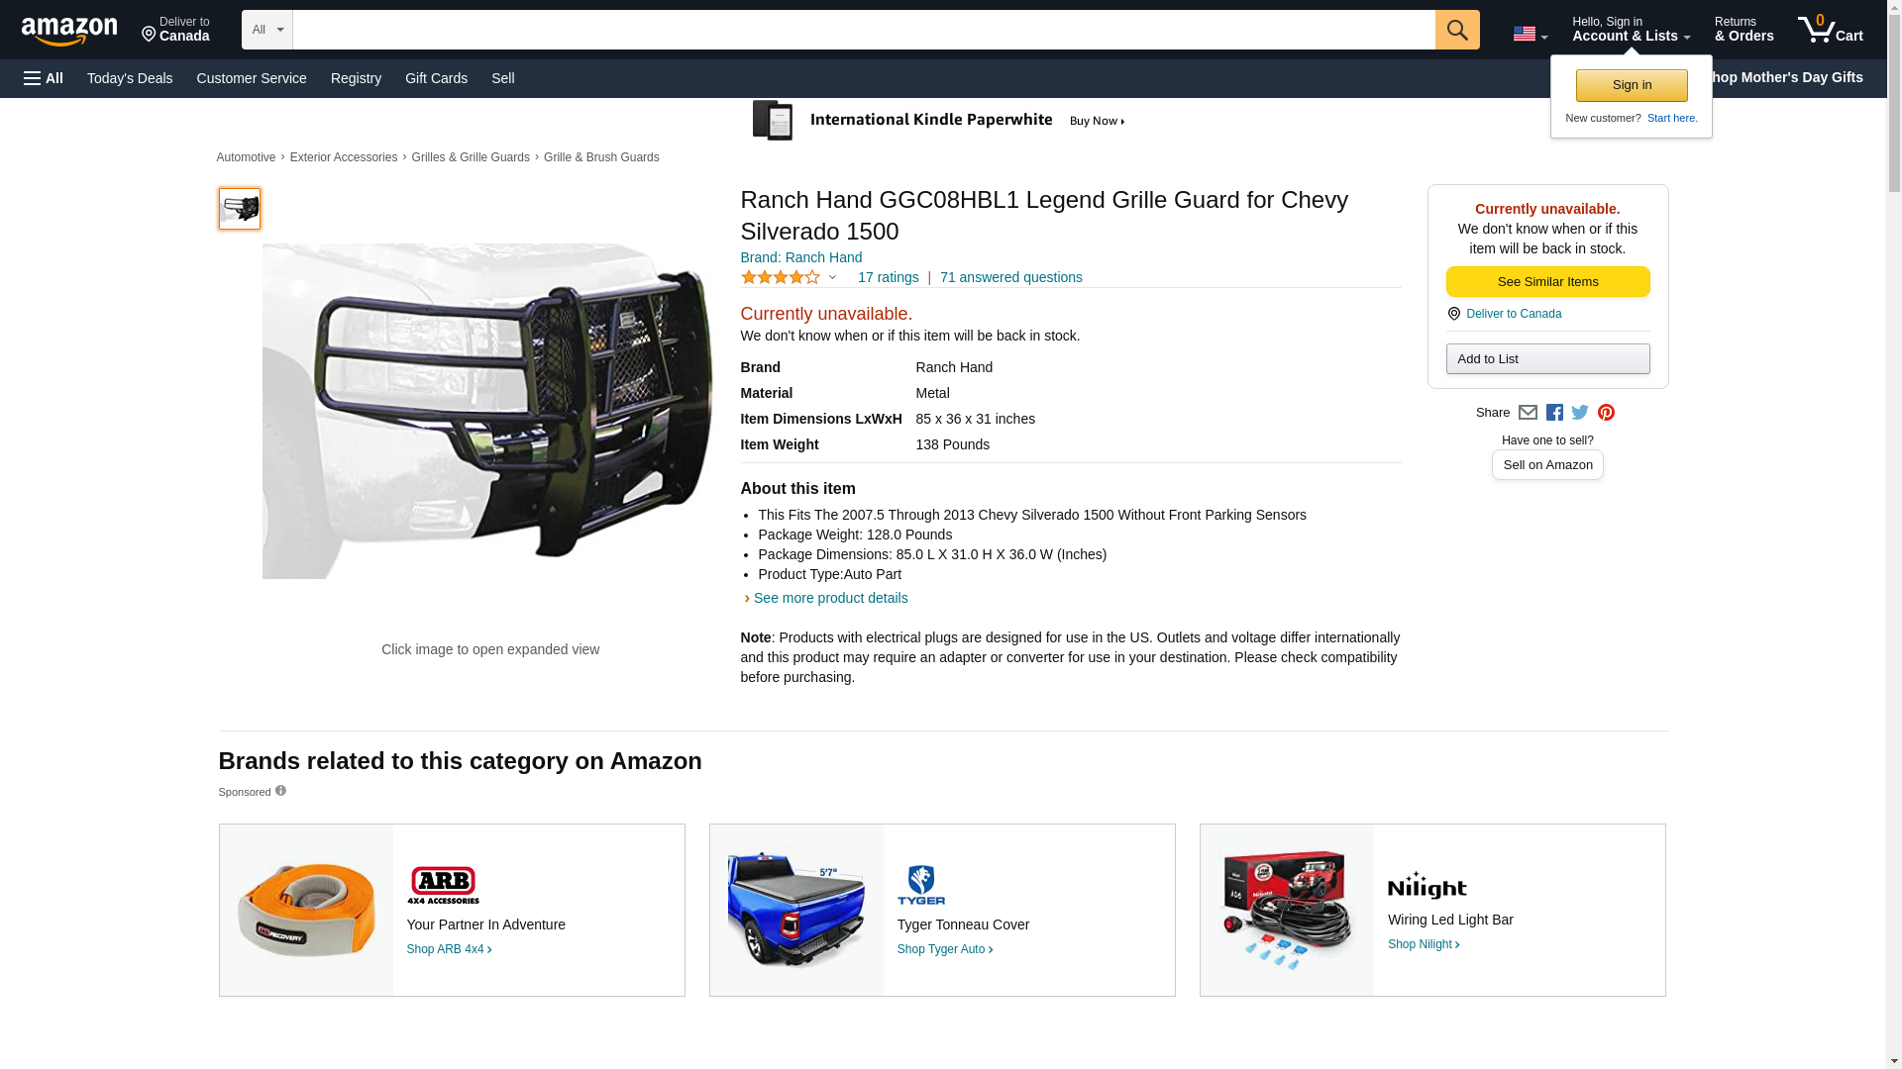Open the 71 answered questions link

1010,277
